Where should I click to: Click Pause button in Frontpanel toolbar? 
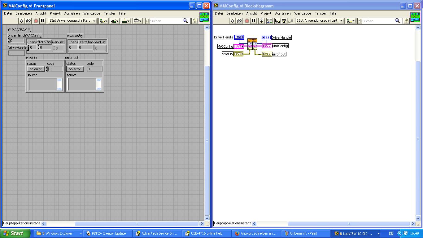43,21
